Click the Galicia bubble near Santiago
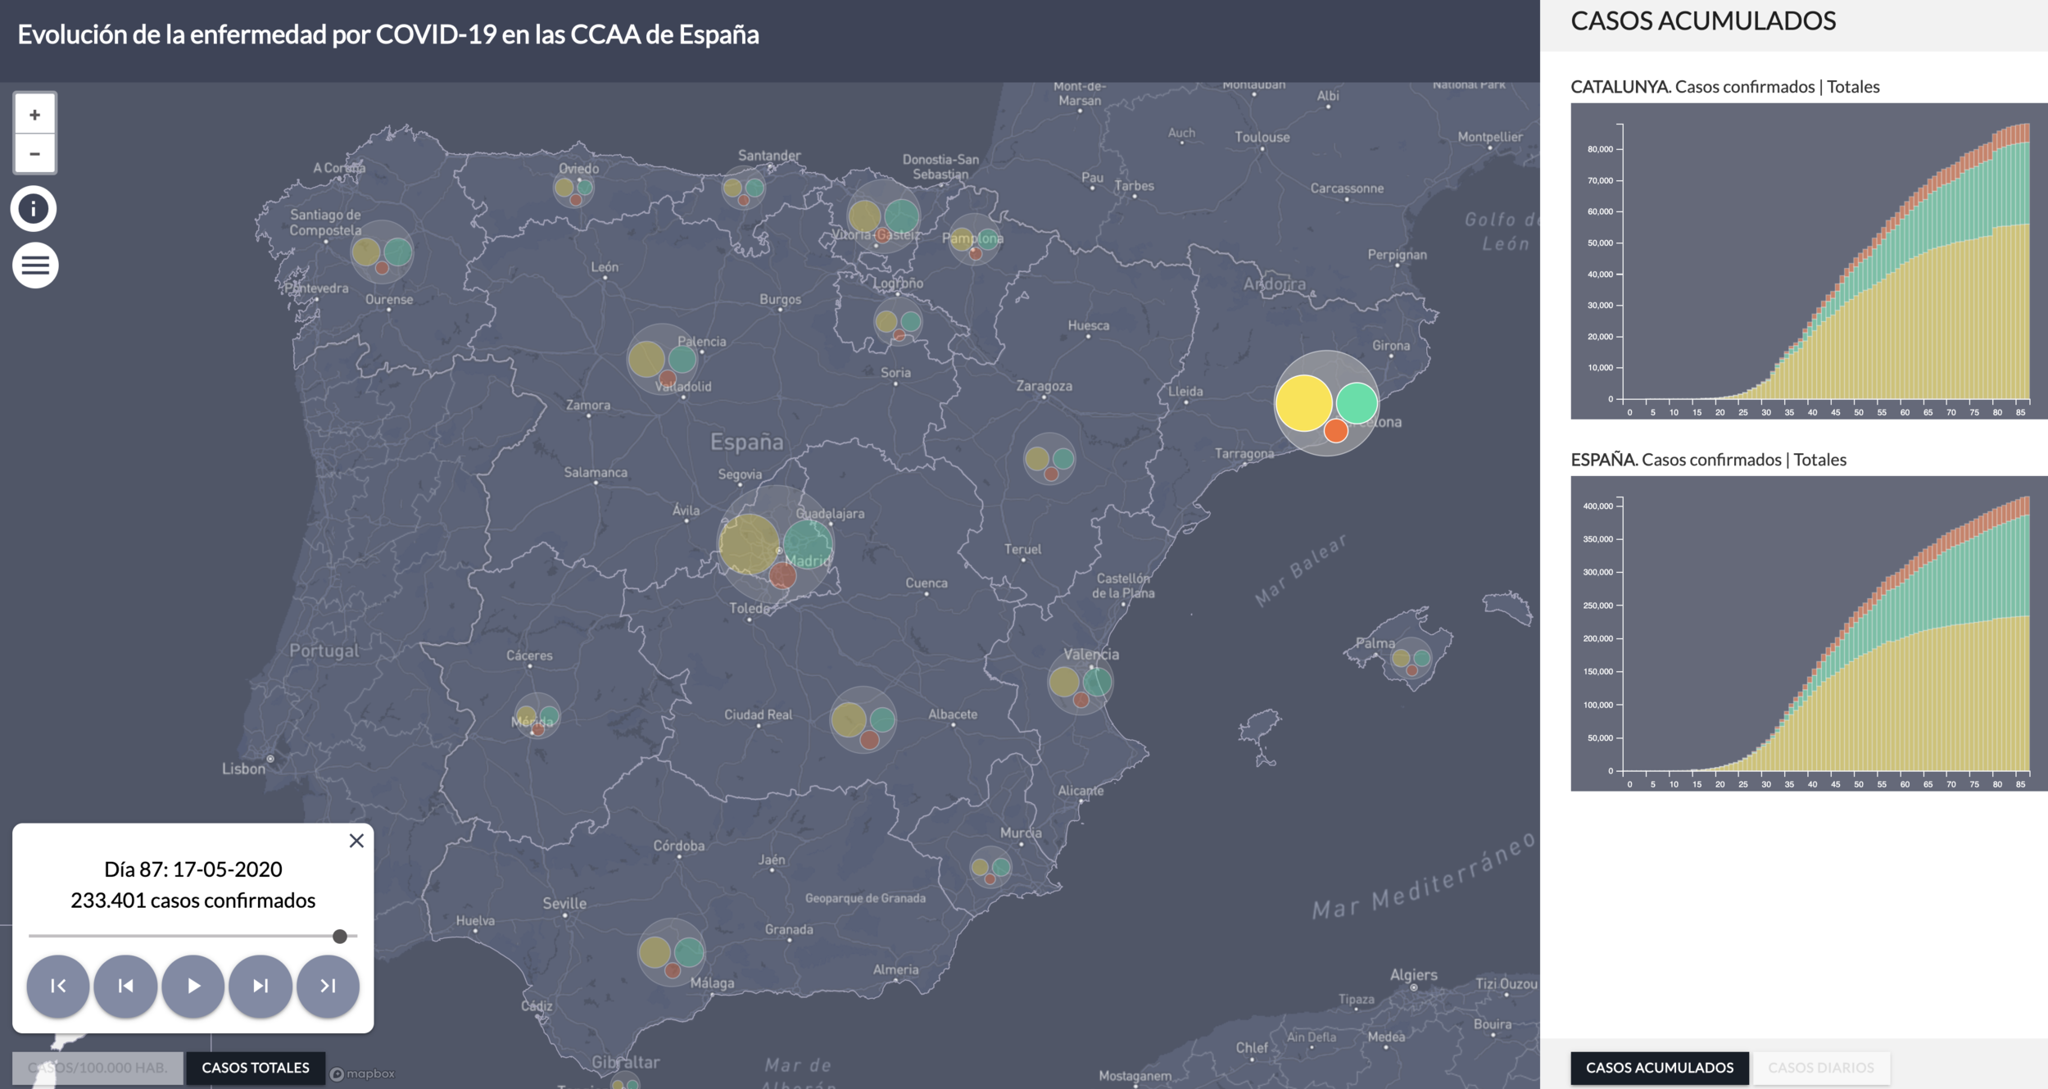 382,252
